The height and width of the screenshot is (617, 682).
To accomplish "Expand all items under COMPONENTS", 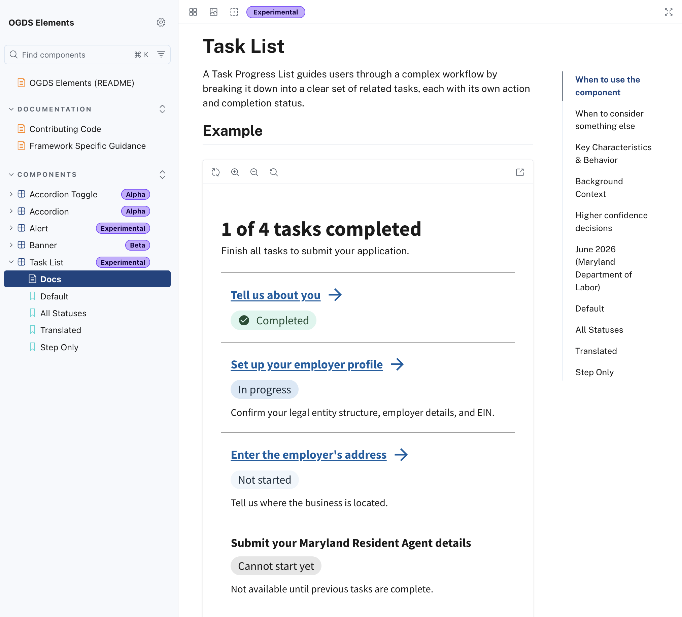I will click(x=162, y=174).
